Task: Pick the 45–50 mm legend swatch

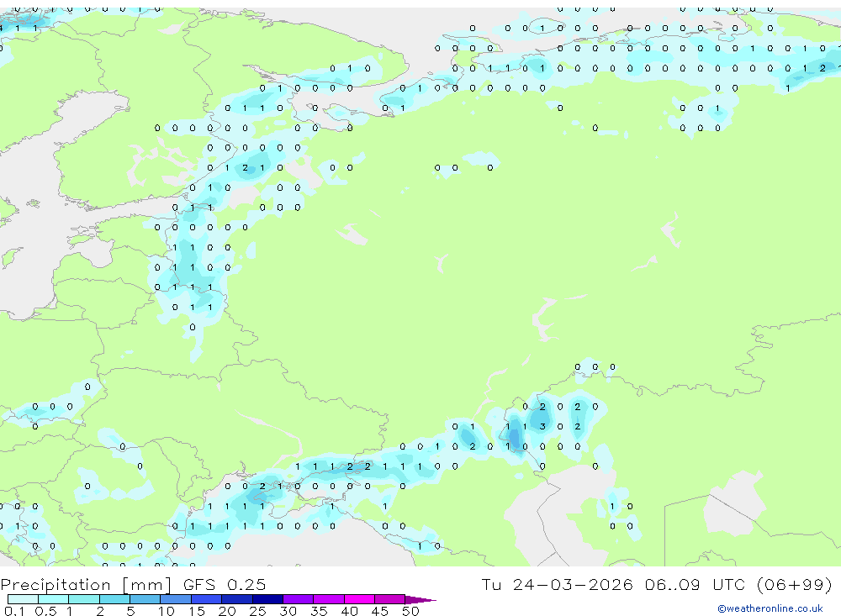Action: (x=390, y=599)
